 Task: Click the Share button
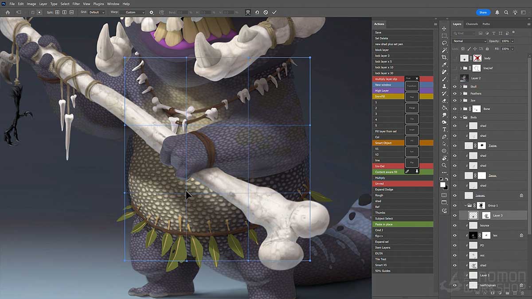click(483, 12)
